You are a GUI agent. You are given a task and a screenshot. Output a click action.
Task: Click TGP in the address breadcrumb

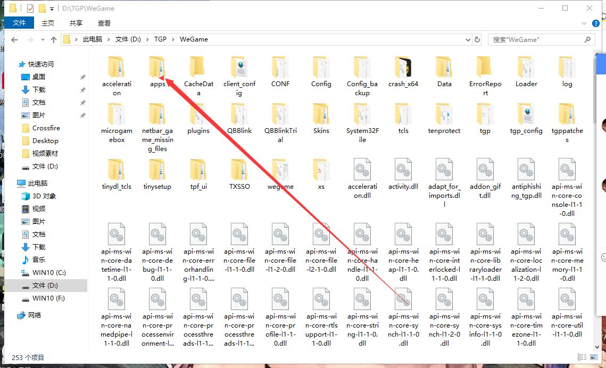click(x=160, y=39)
